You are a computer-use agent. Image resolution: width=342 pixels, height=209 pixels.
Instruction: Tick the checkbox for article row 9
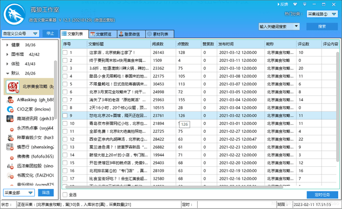(x=65, y=116)
